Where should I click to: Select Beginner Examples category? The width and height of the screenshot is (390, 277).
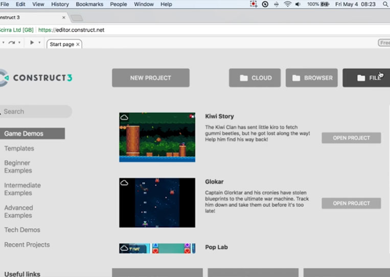(x=18, y=166)
